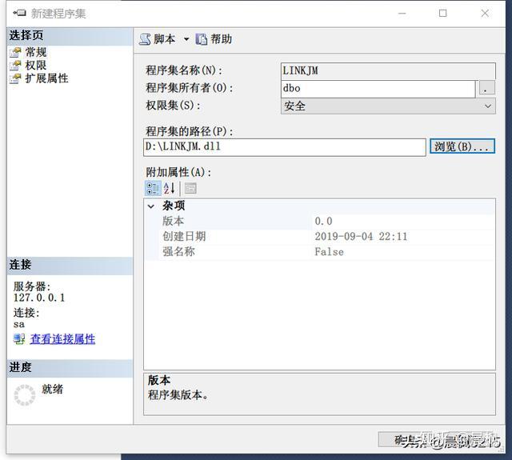Screen dimensions: 512x460
Task: Click the False value of 强名称
Action: pyautogui.click(x=329, y=252)
